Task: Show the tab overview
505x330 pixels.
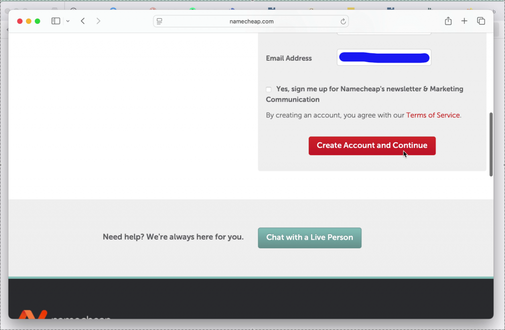Action: (x=481, y=21)
